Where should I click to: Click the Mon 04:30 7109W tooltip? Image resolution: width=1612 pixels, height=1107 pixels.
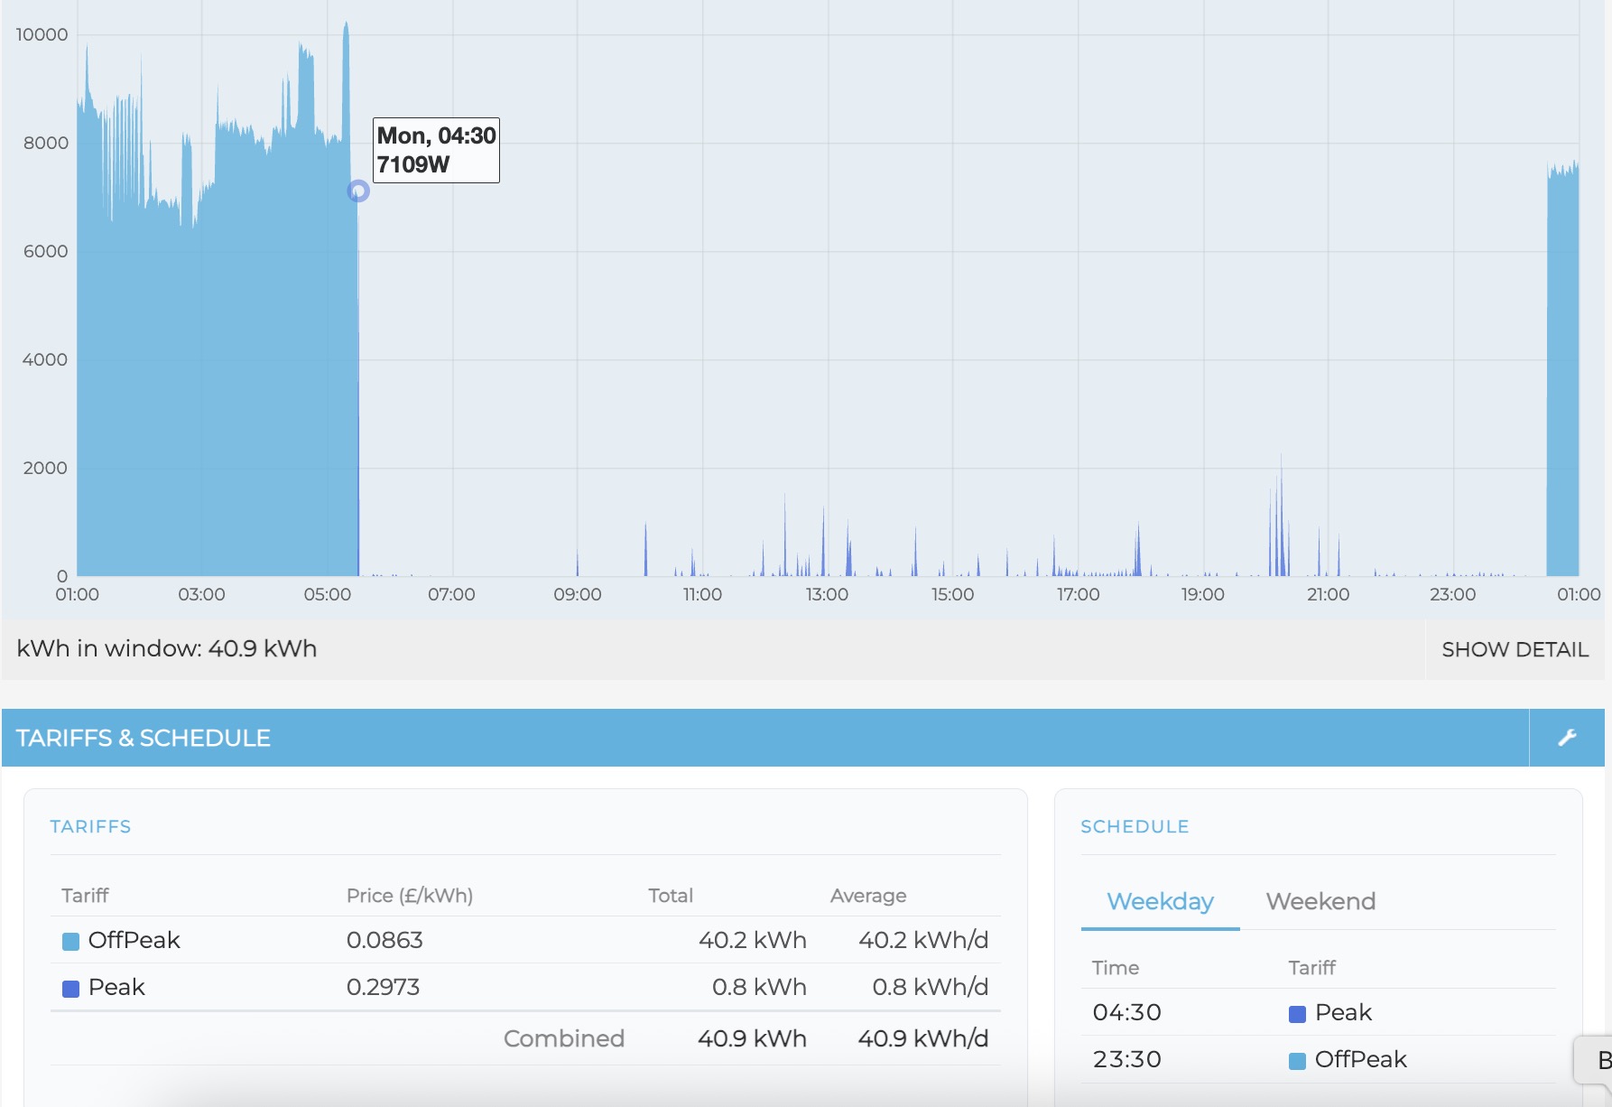coord(436,150)
